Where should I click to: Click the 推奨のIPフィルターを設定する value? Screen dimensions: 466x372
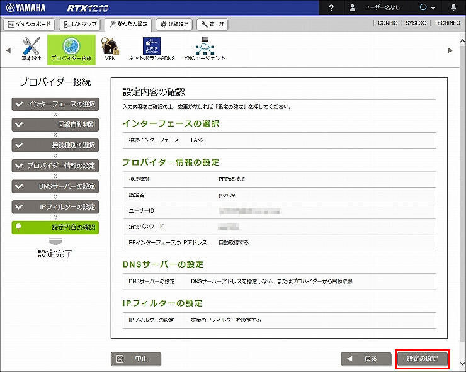pyautogui.click(x=226, y=320)
